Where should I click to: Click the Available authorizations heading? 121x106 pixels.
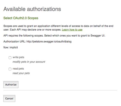(32, 9)
